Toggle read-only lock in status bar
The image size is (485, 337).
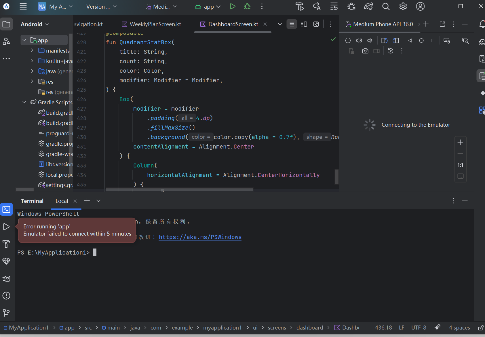481,328
